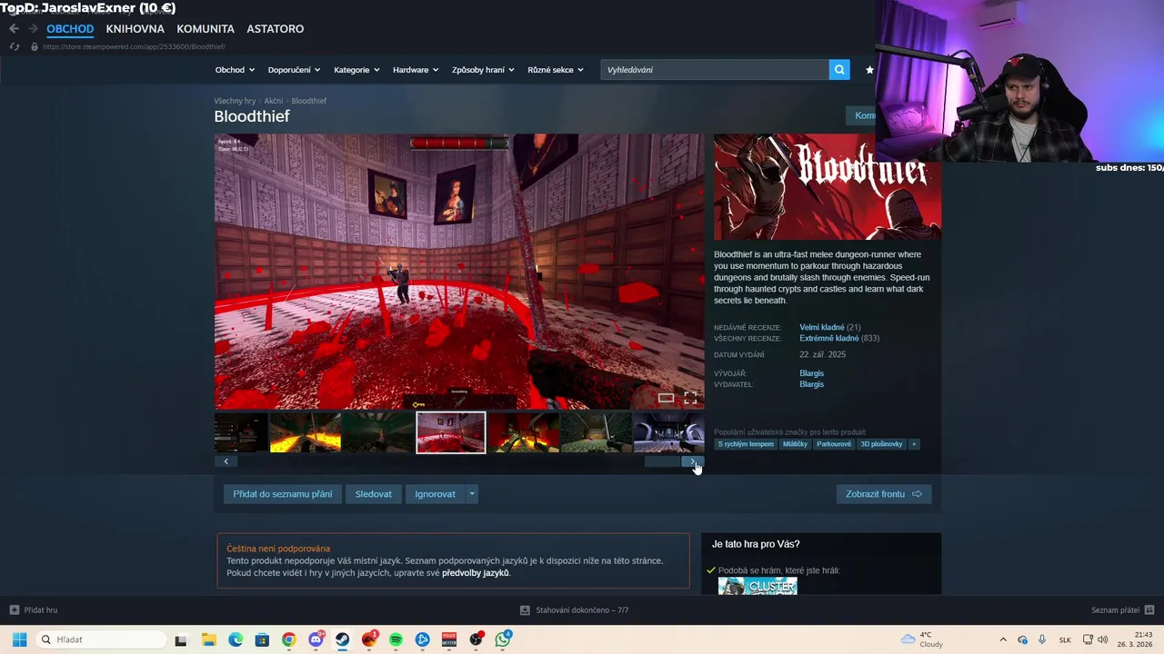Viewport: 1164px width, 654px height.
Task: Click the 3D plošinovky tag
Action: 881,444
